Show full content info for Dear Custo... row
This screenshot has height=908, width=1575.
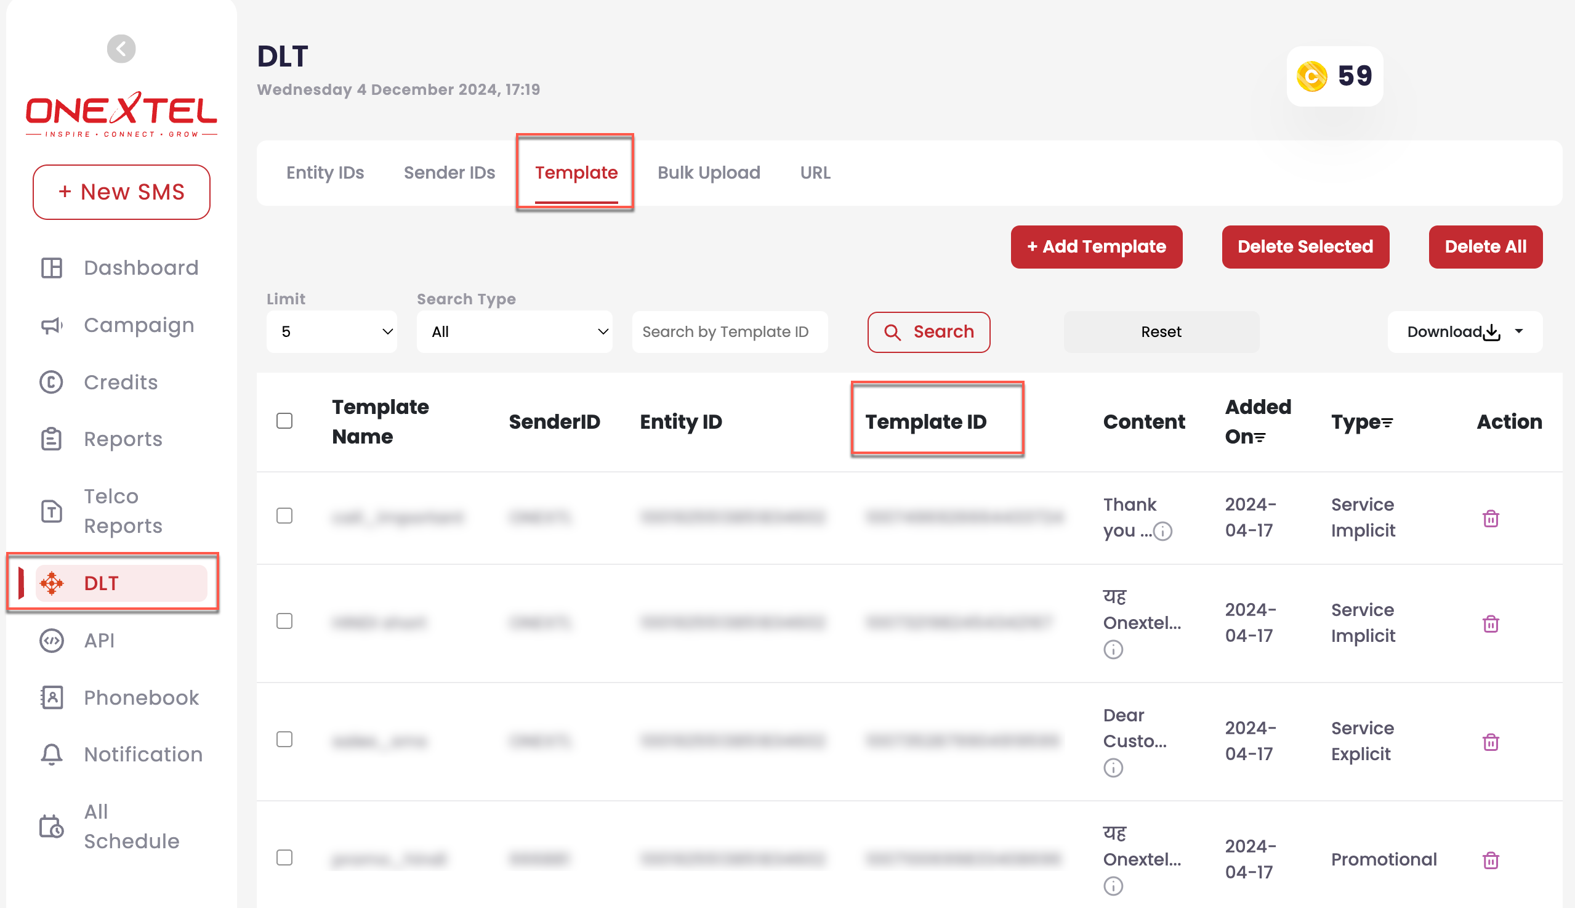1113,768
